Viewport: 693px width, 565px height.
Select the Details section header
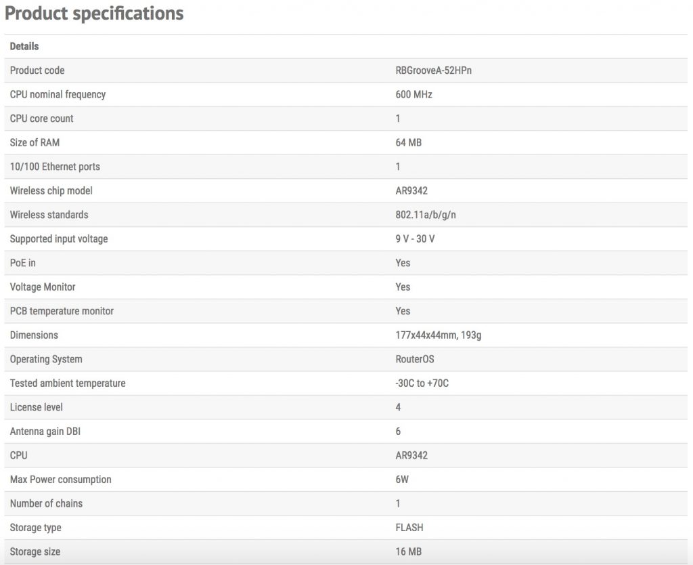pyautogui.click(x=24, y=47)
